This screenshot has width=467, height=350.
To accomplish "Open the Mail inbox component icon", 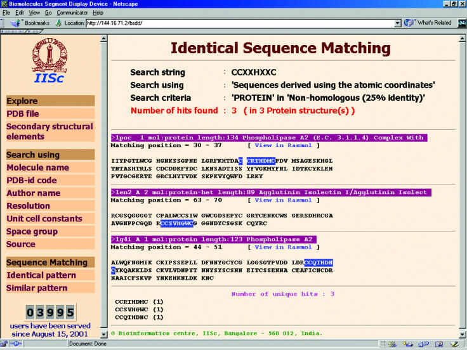I will 408,344.
